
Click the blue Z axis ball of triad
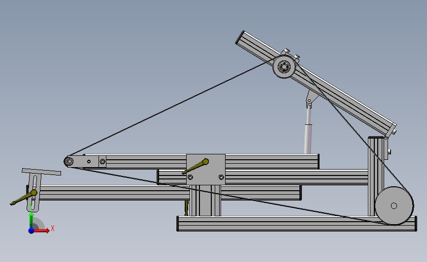coord(31,231)
